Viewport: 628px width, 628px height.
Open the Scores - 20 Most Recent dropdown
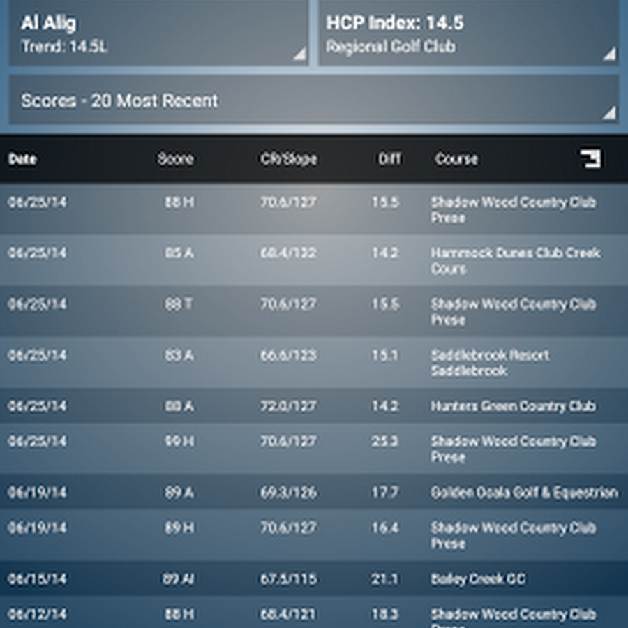314,100
